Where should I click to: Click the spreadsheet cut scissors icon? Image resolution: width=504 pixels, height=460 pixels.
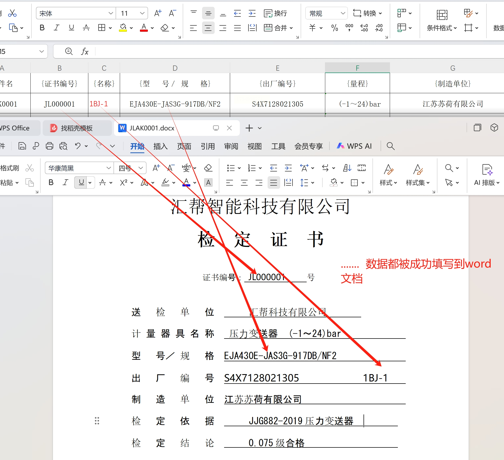[12, 13]
